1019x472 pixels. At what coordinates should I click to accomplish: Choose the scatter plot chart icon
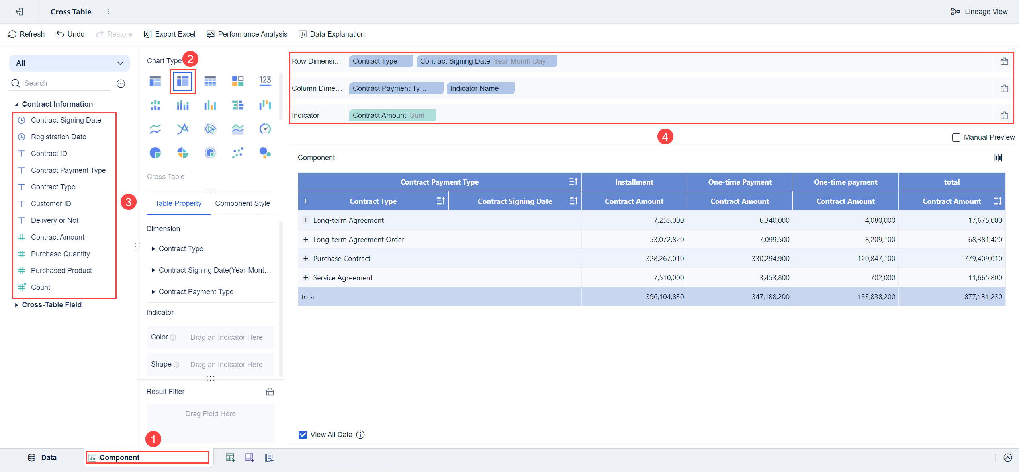click(237, 153)
